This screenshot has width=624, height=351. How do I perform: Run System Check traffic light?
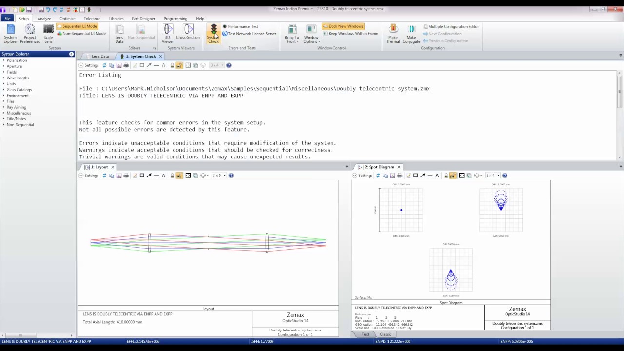tap(214, 34)
